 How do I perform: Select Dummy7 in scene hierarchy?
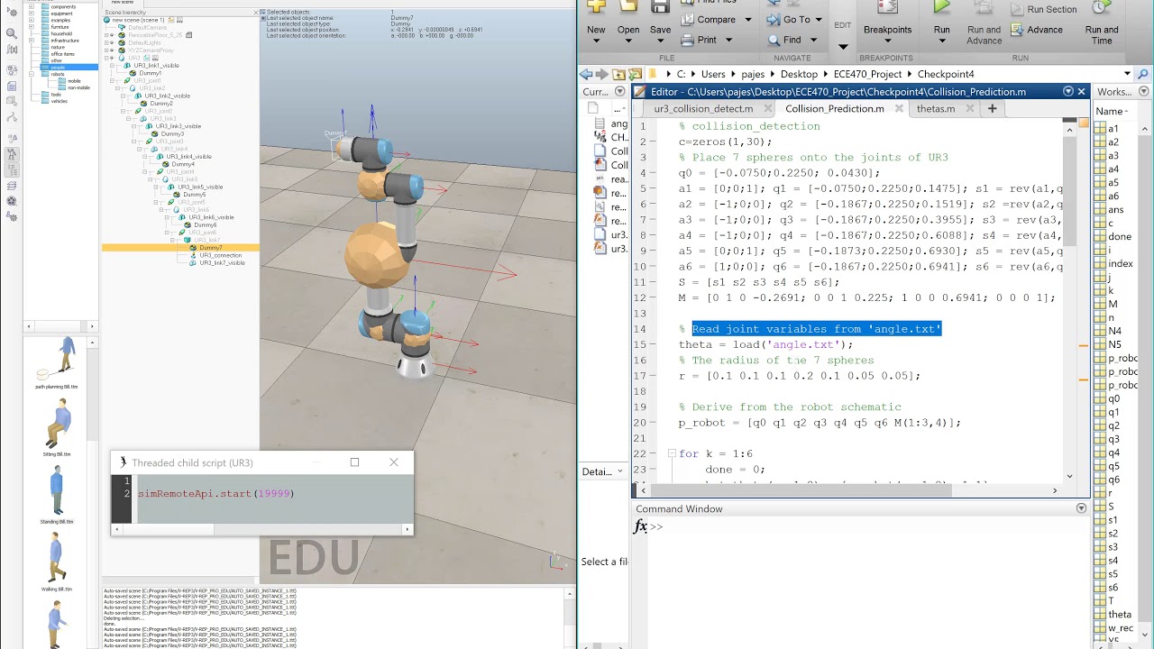pyautogui.click(x=211, y=248)
